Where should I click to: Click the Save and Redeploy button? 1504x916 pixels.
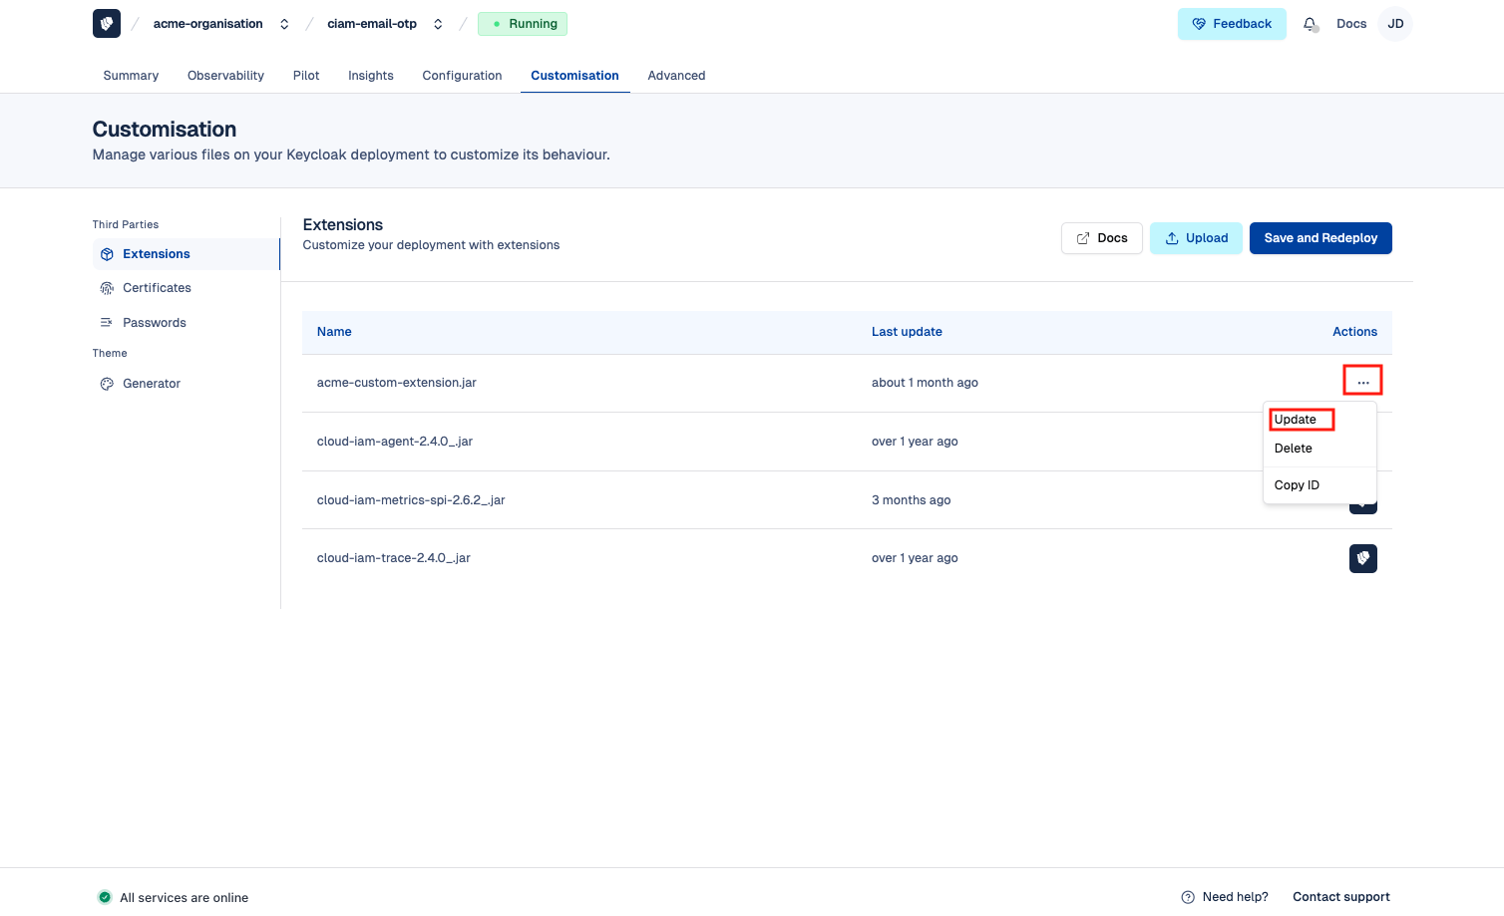pos(1319,238)
